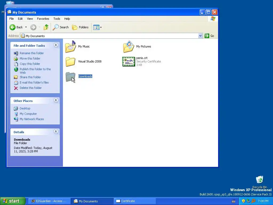Open the Edit menu
Screen dimensions: 273x205
pos(20,19)
